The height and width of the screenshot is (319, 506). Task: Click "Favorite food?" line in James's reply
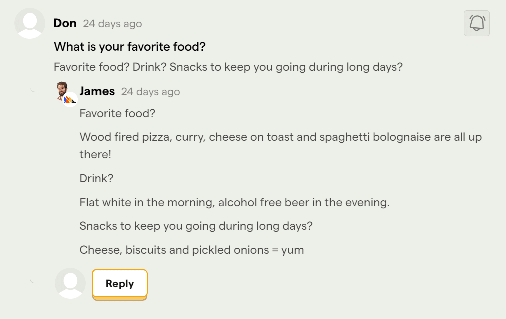click(117, 114)
